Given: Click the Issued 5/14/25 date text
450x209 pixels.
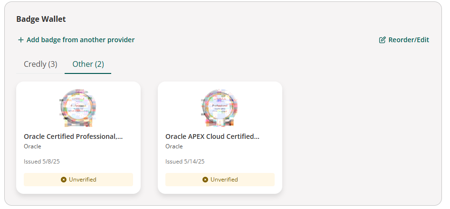Looking at the screenshot, I should [x=185, y=162].
